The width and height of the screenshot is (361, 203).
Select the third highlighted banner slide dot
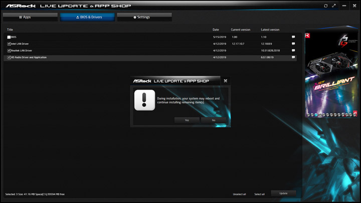pos(316,115)
